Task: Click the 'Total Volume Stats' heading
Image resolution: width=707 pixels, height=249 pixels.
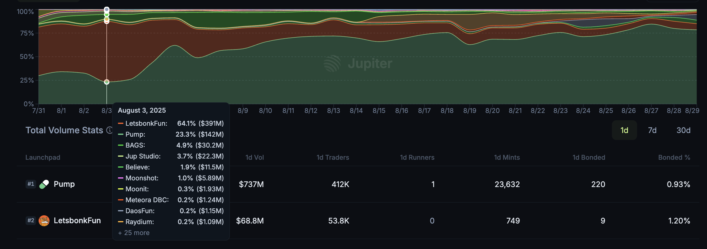Action: click(x=64, y=130)
